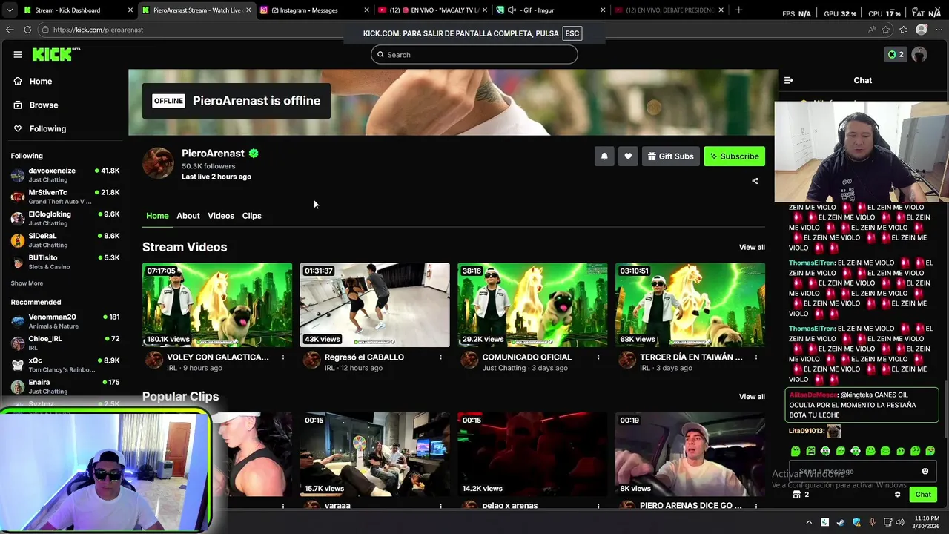Open options menu for pelao x arenas clip
The image size is (949, 534).
coord(598,506)
